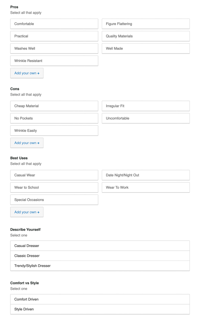This screenshot has height=319, width=202.
Task: Toggle Figure Flattering under Pros
Action: click(145, 24)
